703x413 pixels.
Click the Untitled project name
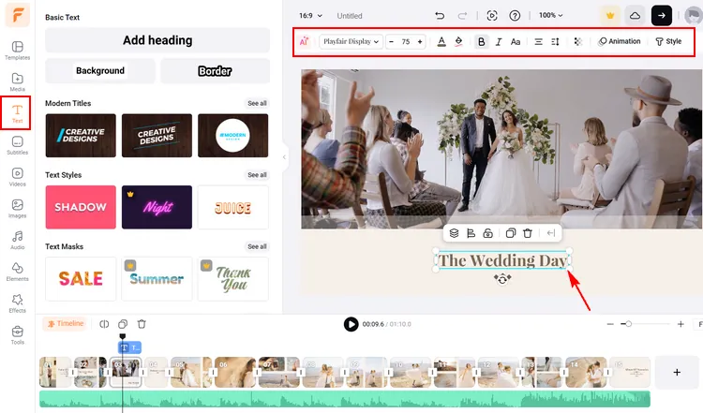pyautogui.click(x=350, y=16)
